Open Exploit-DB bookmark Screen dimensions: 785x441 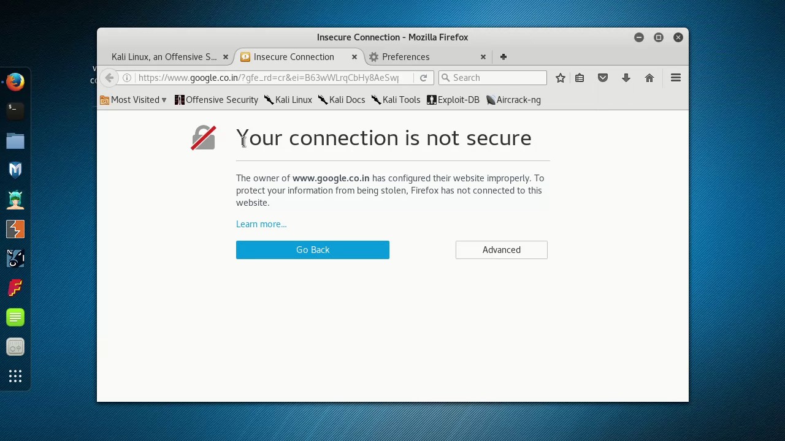pos(453,100)
